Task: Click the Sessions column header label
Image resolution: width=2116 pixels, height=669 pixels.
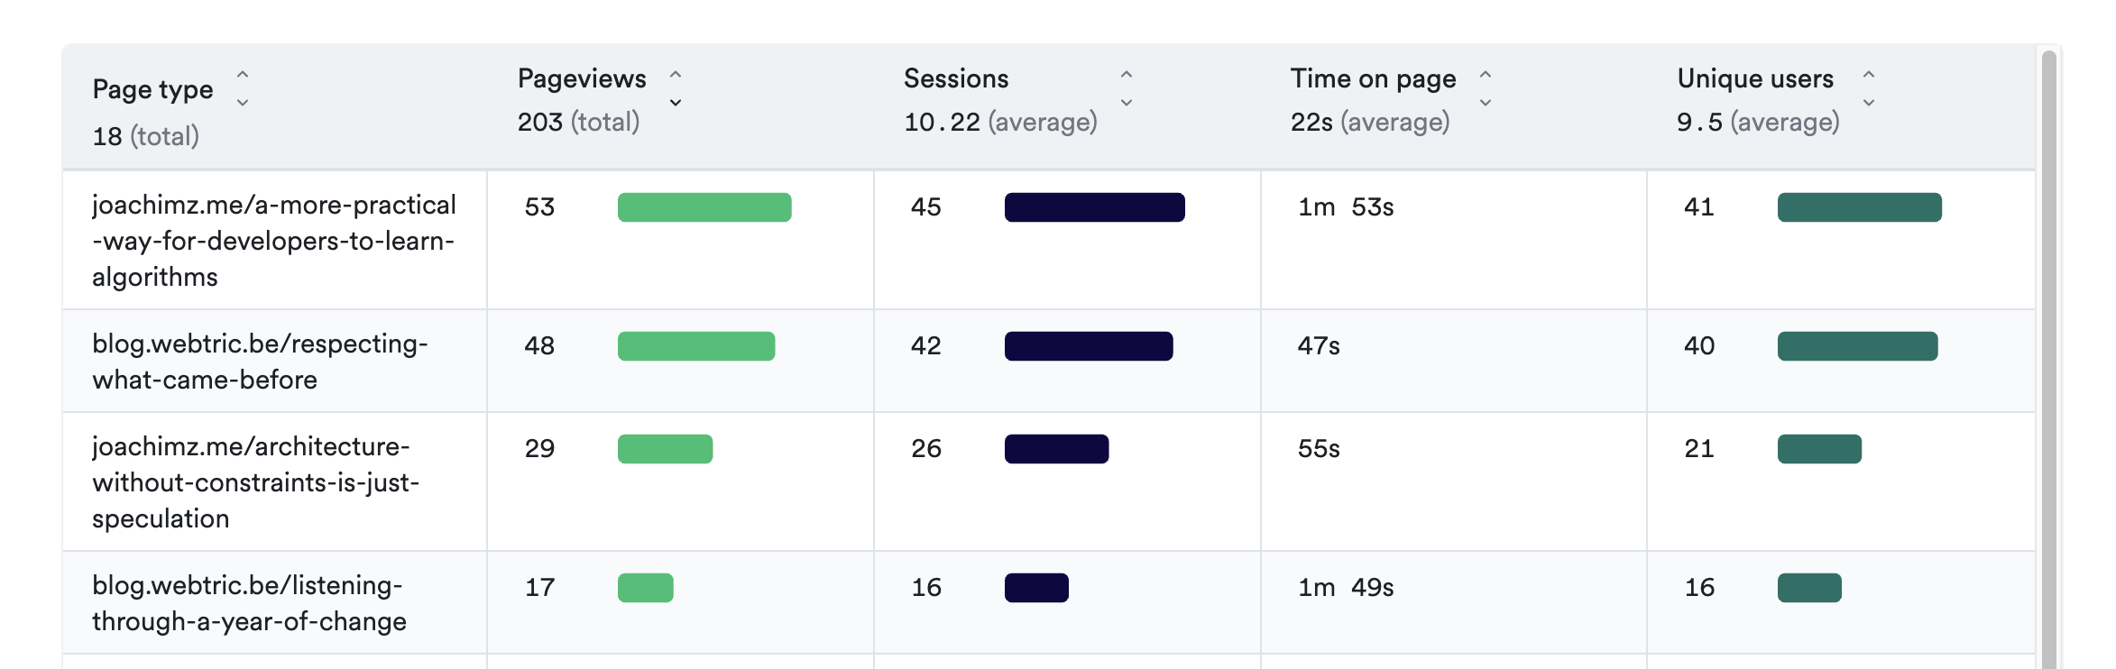Action: point(956,79)
